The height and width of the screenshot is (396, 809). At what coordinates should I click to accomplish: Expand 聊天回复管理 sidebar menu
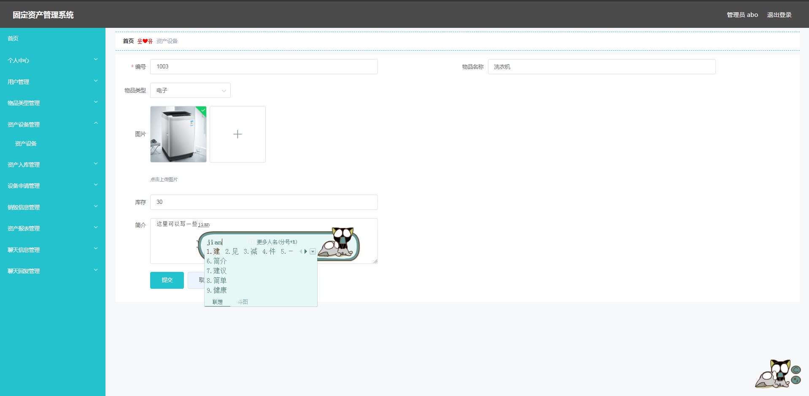click(x=53, y=271)
